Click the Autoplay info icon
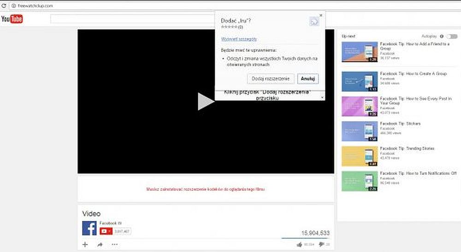Image resolution: width=461 pixels, height=252 pixels. [x=442, y=36]
